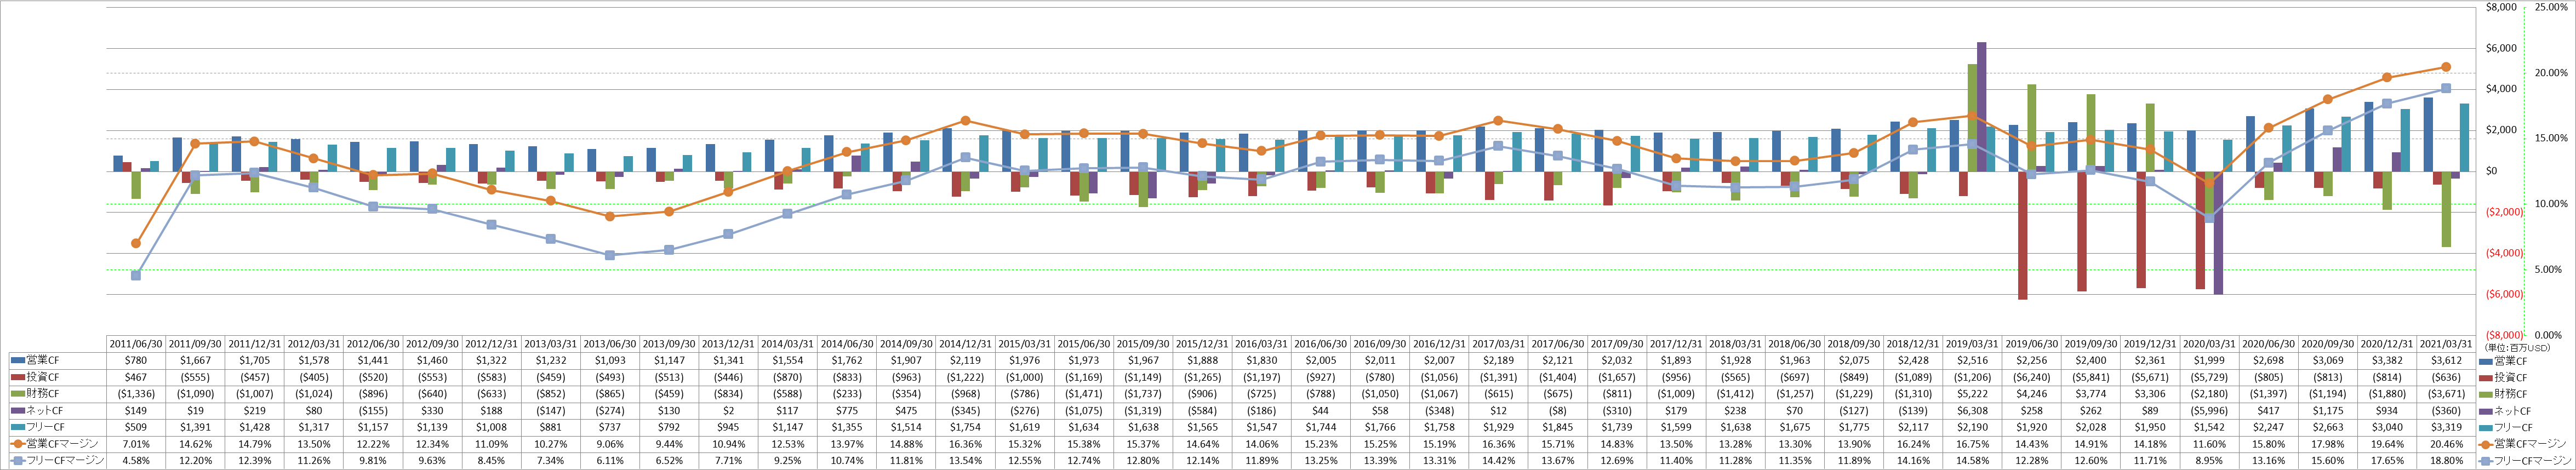Select the $1,667 cell

tap(195, 360)
